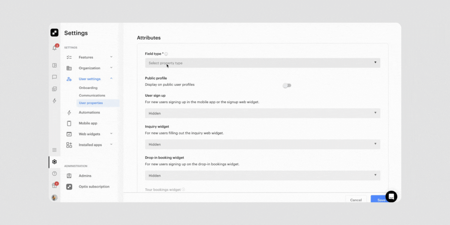Open the User sign up Hidden dropdown
The width and height of the screenshot is (450, 225).
click(262, 113)
